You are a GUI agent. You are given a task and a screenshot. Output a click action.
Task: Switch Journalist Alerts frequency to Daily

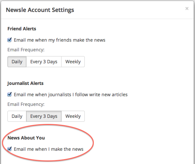17,116
